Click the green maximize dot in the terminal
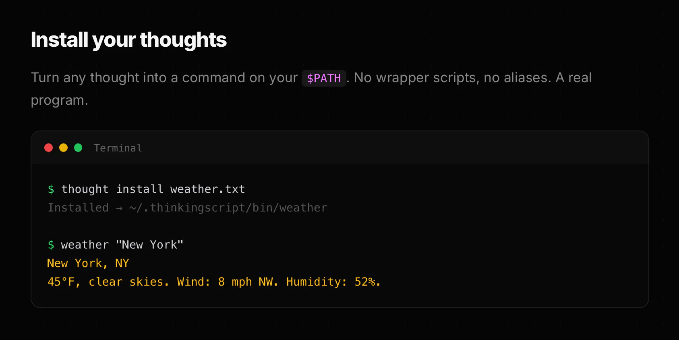Screen dimensions: 679x340 [79, 148]
